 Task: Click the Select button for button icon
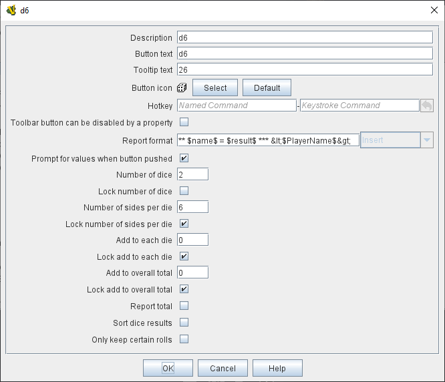(x=215, y=87)
